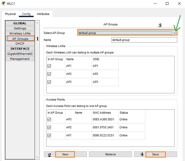Toggle AP2 access point with MAC 0001.9755.3401
185x161 pixels.
click(49, 127)
